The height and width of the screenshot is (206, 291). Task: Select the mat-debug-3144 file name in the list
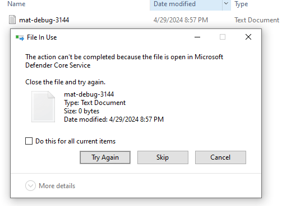(x=44, y=20)
